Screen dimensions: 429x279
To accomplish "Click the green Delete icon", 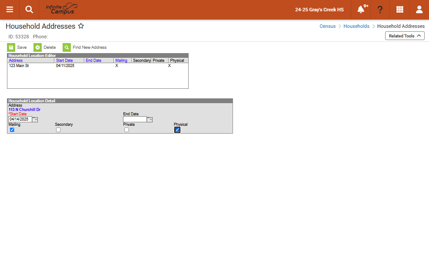I will coord(38,47).
